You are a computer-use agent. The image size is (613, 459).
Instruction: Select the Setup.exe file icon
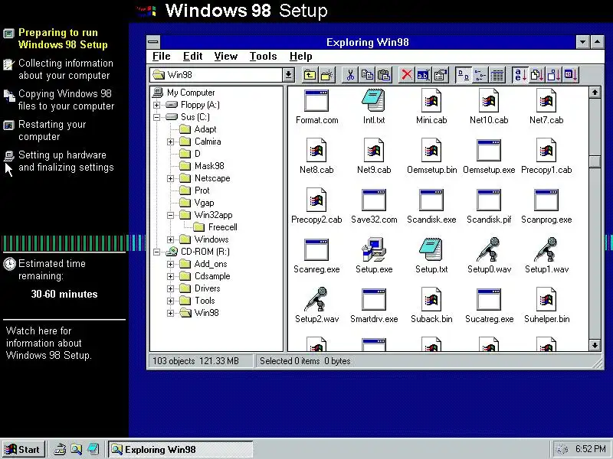click(374, 250)
